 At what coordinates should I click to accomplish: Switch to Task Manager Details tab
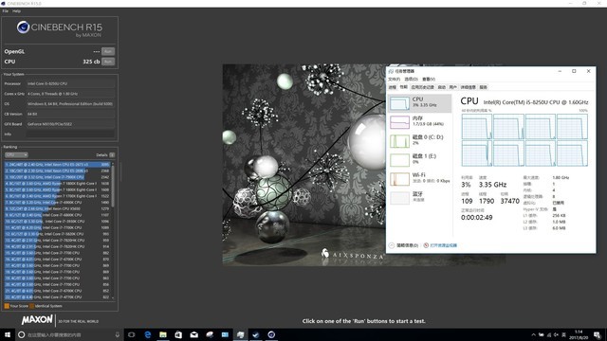pyautogui.click(x=469, y=87)
